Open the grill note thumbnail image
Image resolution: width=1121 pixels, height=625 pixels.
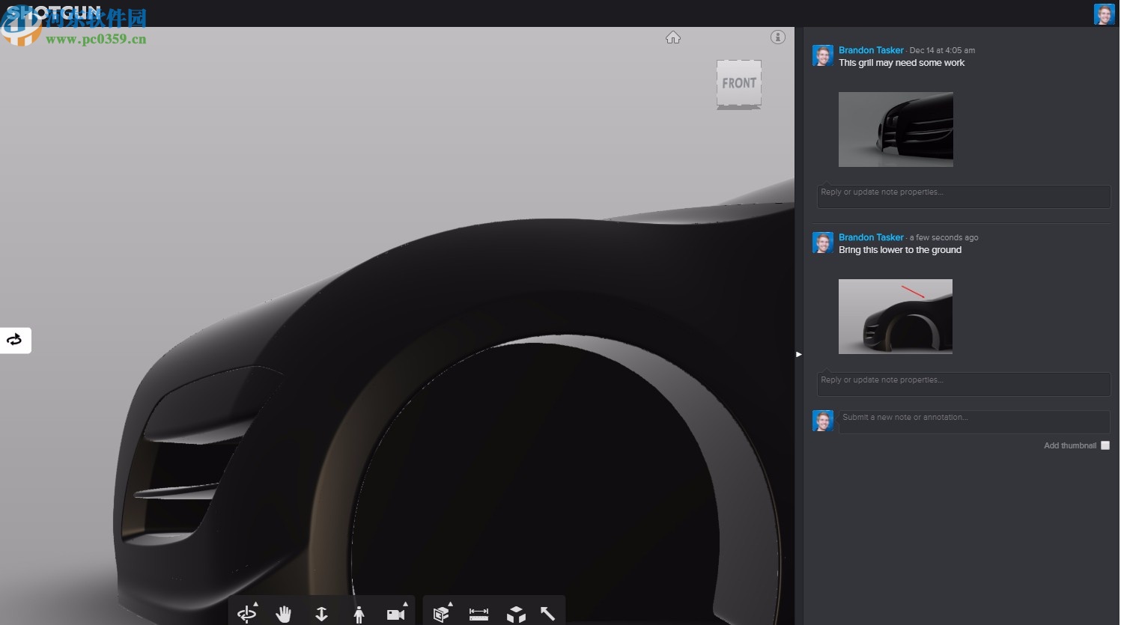(896, 129)
